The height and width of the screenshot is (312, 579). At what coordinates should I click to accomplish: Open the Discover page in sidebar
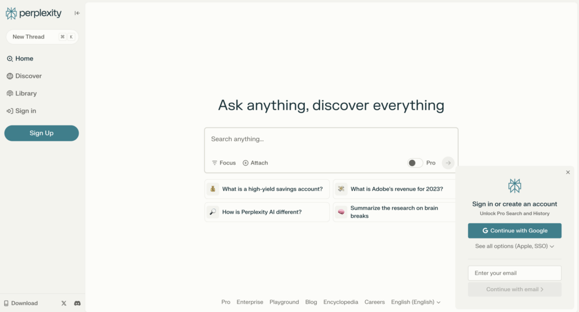[28, 76]
